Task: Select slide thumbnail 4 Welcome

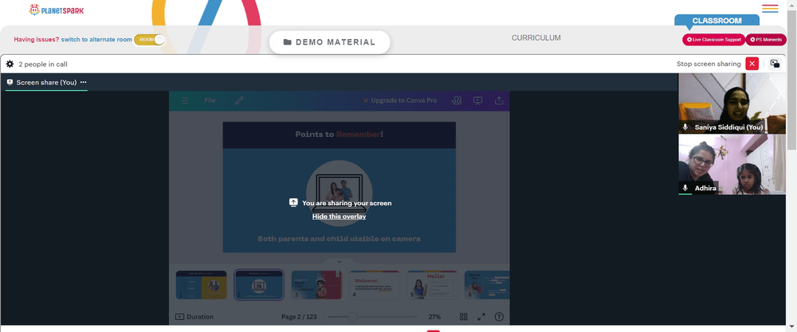Action: 375,285
